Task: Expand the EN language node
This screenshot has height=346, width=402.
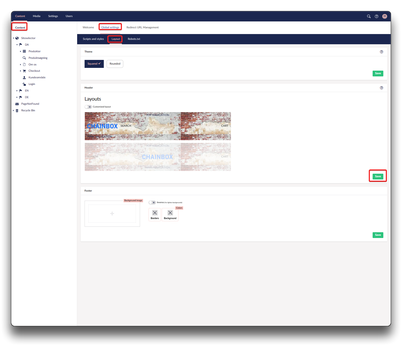Action: tap(17, 91)
